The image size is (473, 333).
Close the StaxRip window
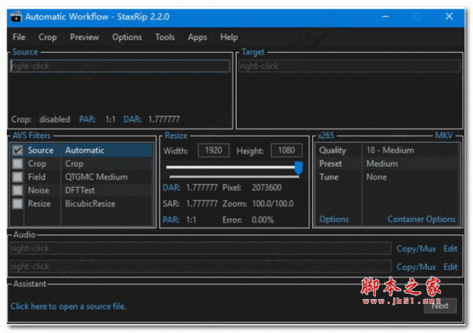click(449, 17)
